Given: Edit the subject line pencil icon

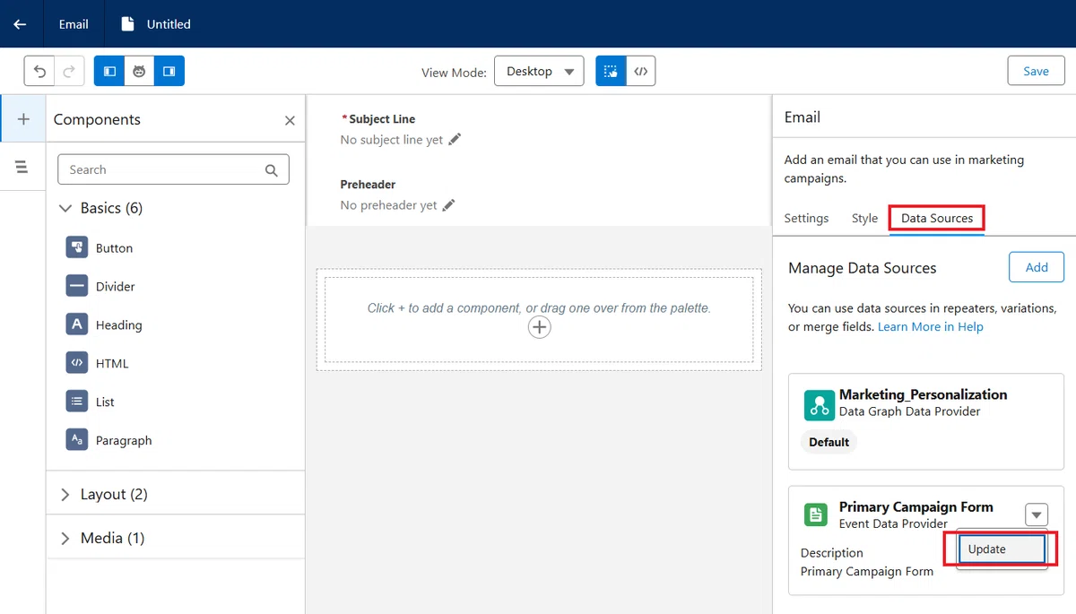Looking at the screenshot, I should (x=455, y=139).
